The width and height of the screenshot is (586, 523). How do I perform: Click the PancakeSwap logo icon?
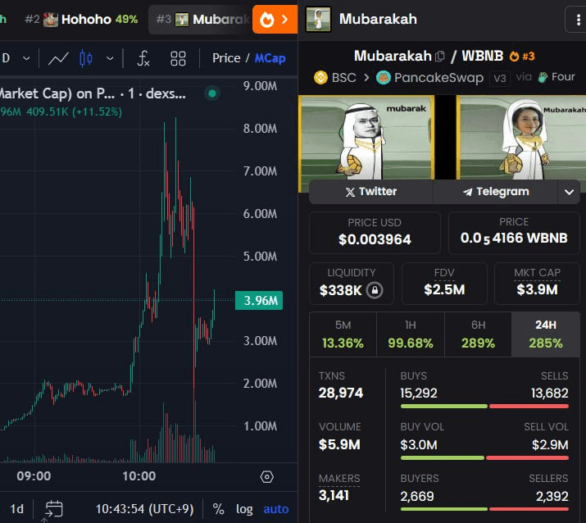point(383,78)
